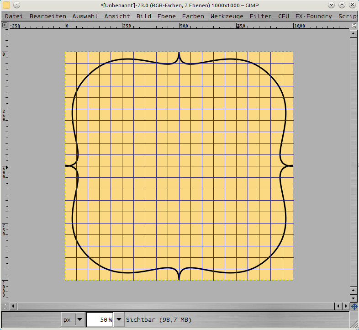Click the round window menu button in title bar
The image size is (359, 330).
pyautogui.click(x=16, y=5)
